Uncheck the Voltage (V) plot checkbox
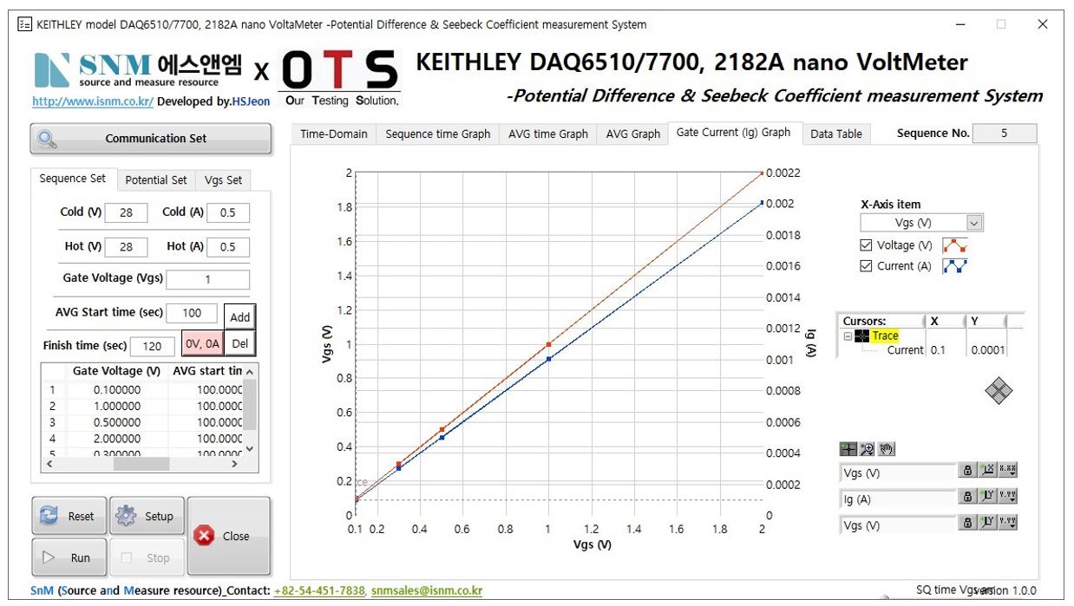Screen dimensions: 1074x606 (x=866, y=246)
